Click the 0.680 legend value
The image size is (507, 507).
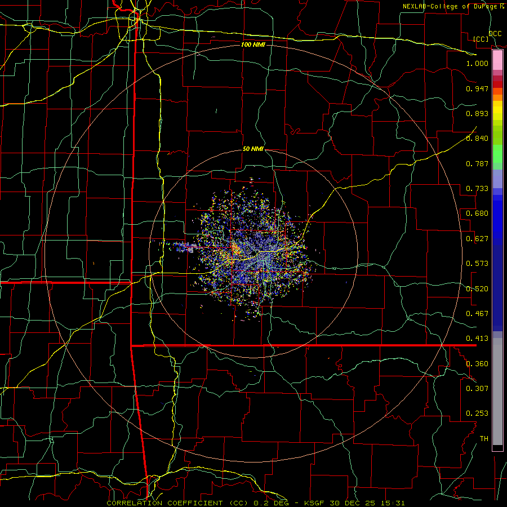pos(477,214)
